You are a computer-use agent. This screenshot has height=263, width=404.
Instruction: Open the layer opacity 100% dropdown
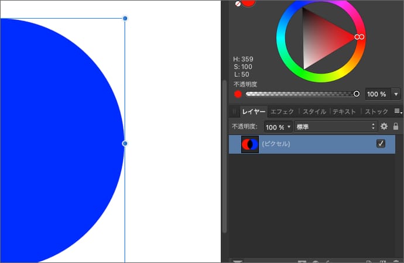coord(278,127)
